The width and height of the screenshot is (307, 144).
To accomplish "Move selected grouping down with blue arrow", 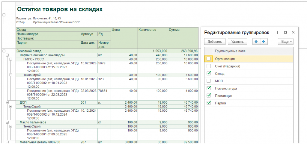I will point(263,41).
